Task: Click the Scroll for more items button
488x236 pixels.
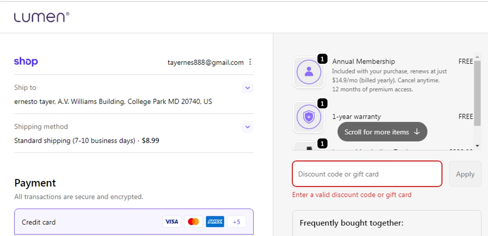Action: [382, 132]
